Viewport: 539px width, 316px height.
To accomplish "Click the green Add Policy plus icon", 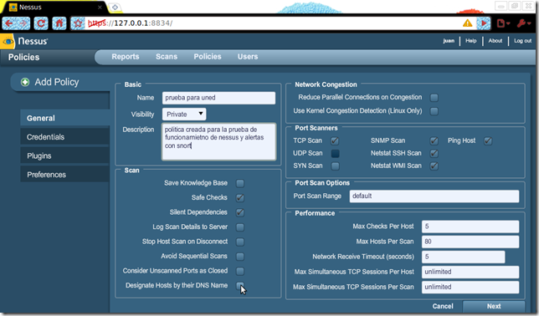I will [x=25, y=82].
